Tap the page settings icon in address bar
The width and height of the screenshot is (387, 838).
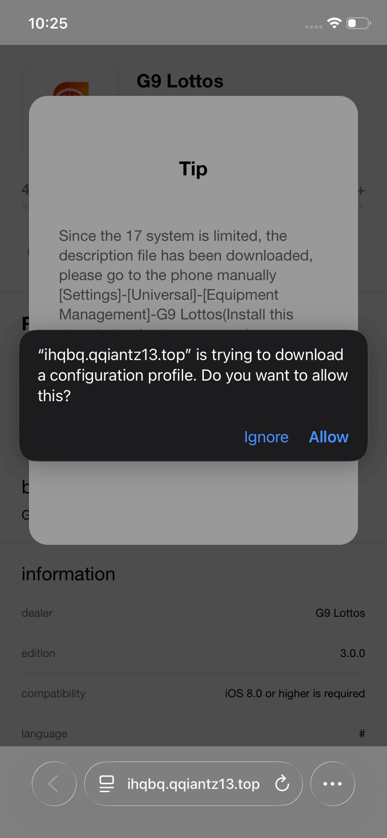point(107,784)
